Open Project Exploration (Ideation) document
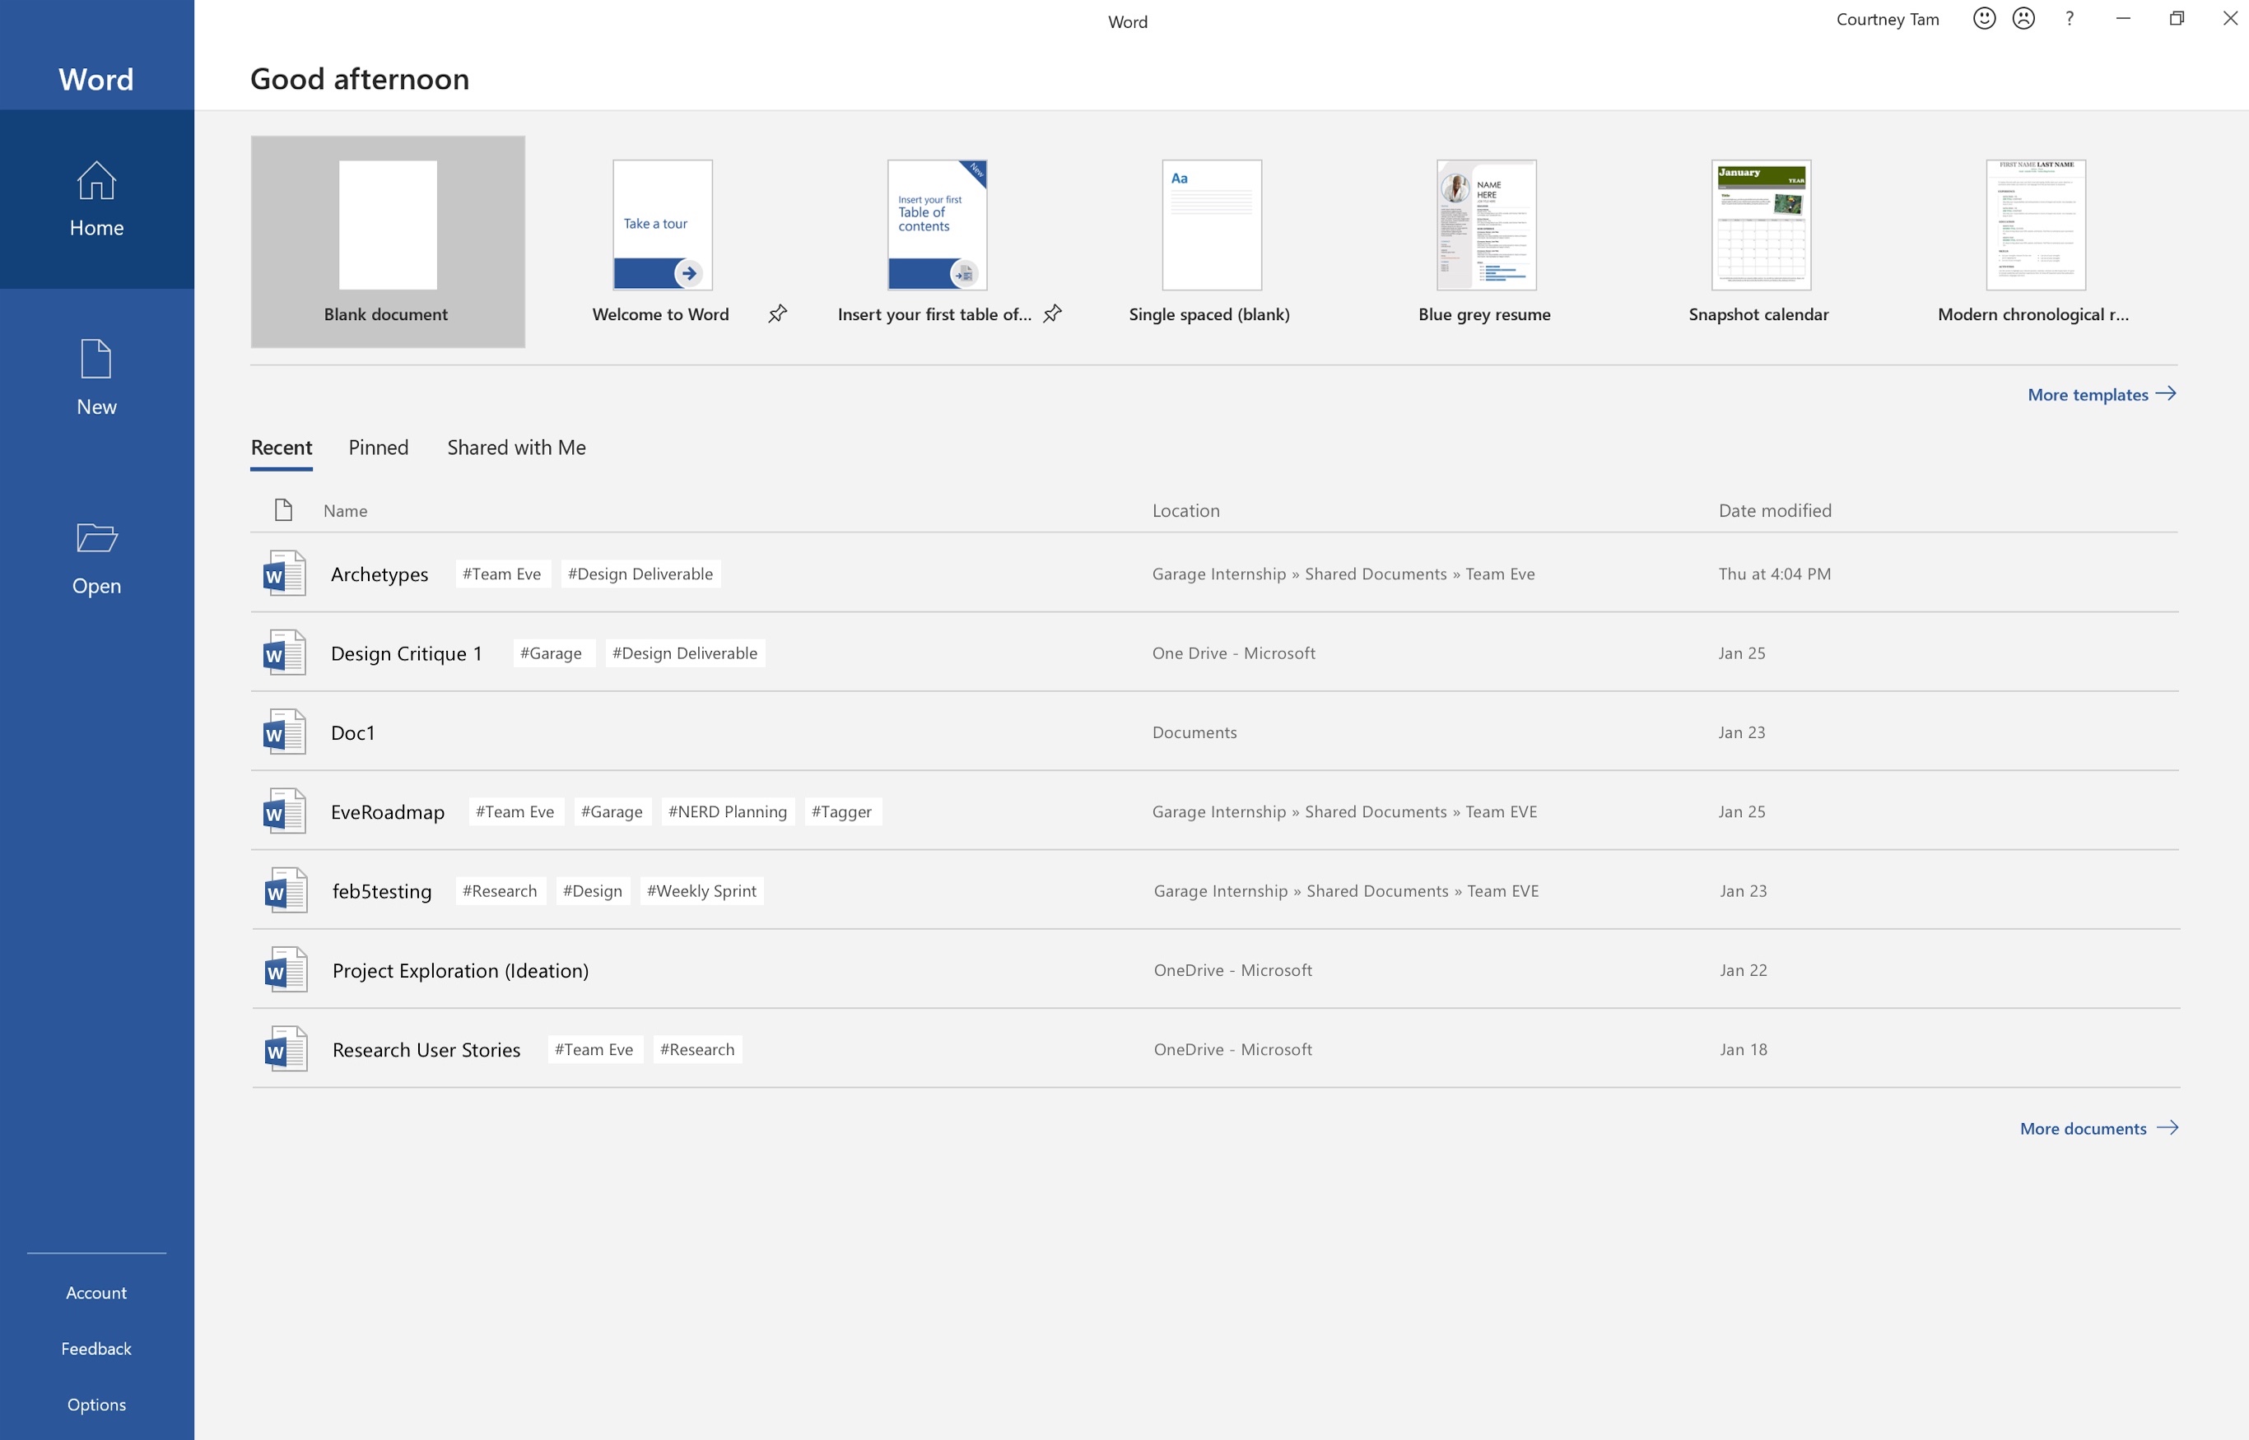 pyautogui.click(x=460, y=971)
